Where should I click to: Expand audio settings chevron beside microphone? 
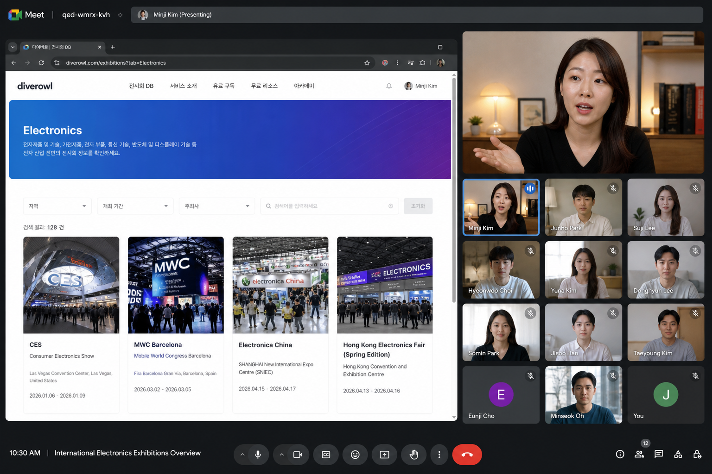242,455
